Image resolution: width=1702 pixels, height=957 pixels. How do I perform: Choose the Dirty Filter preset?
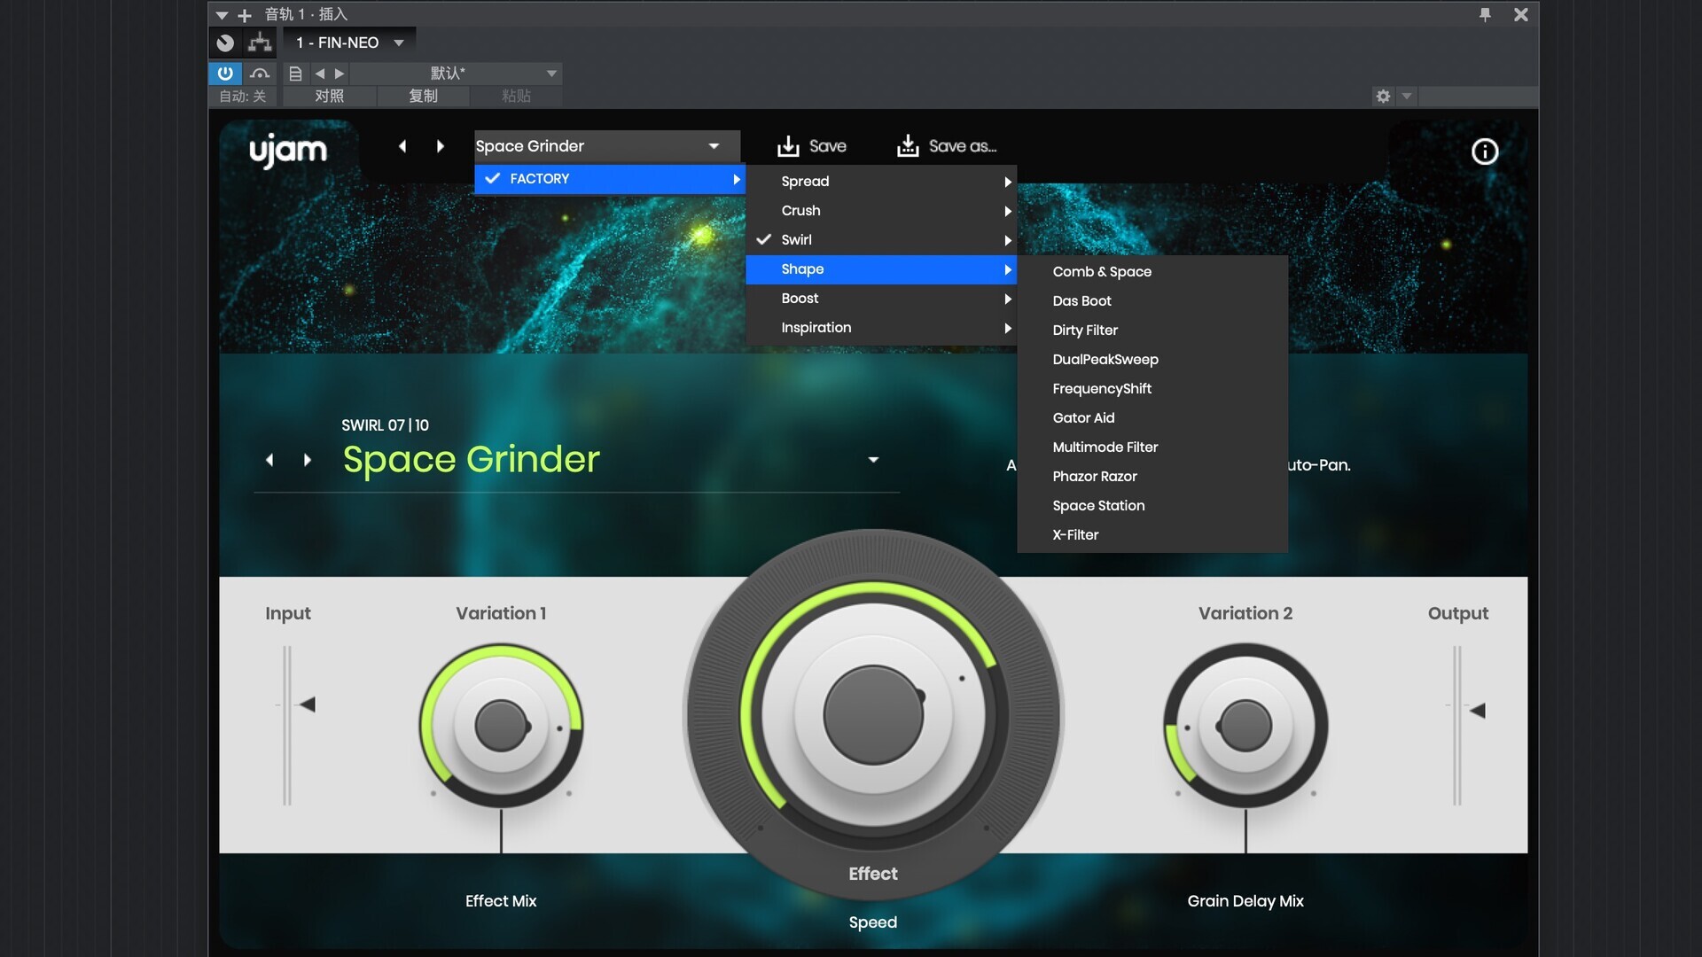[x=1152, y=331]
